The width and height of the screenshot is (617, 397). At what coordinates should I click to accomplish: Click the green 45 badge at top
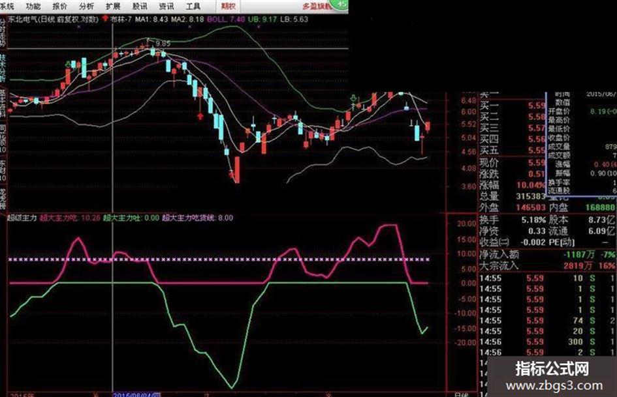pyautogui.click(x=341, y=5)
